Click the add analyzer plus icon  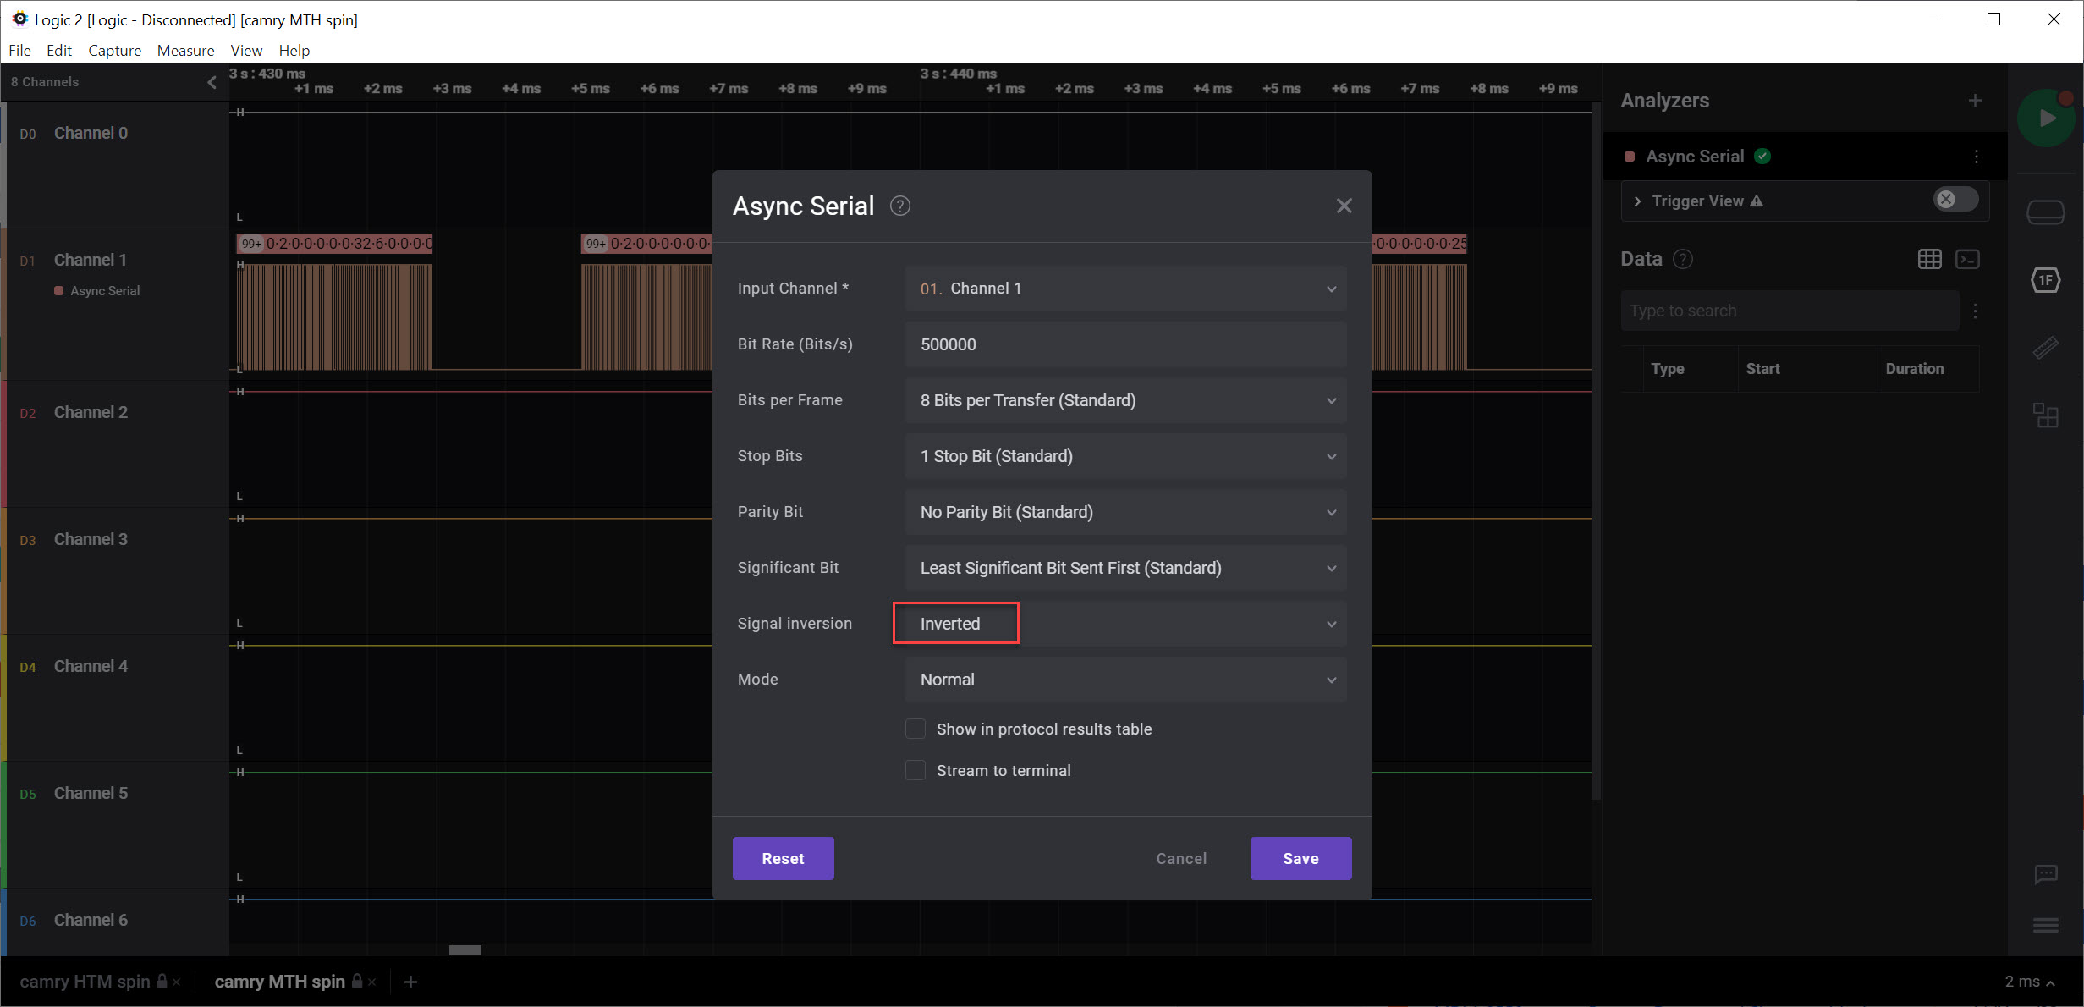click(x=1975, y=101)
